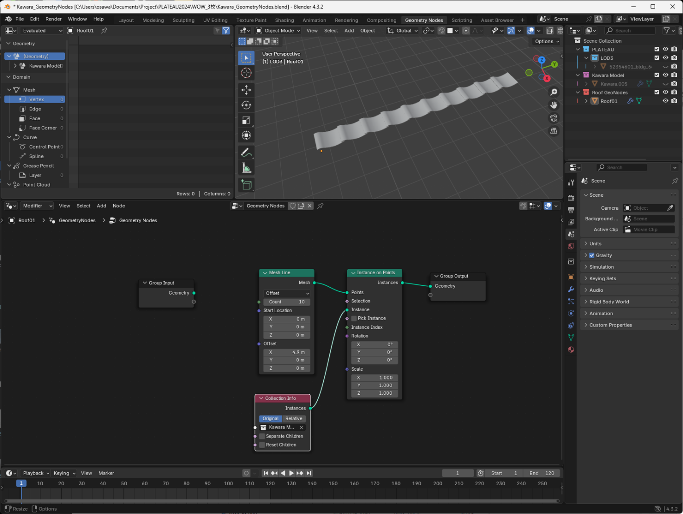Toggle camera view in viewport gizmo

(x=554, y=118)
